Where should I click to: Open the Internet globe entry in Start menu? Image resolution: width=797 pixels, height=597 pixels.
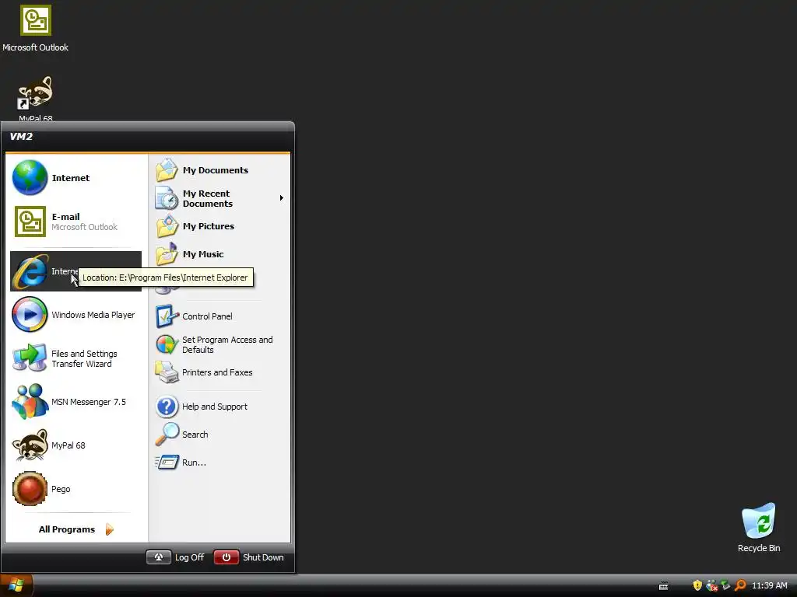coord(75,178)
